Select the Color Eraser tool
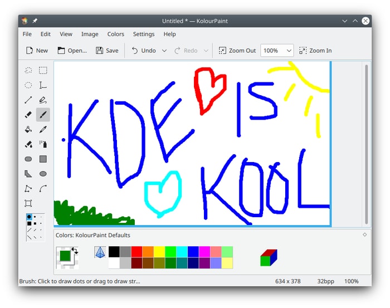390x308 pixels. pos(28,144)
